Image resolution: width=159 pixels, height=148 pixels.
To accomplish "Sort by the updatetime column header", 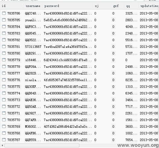I will pyautogui.click(x=149, y=6).
